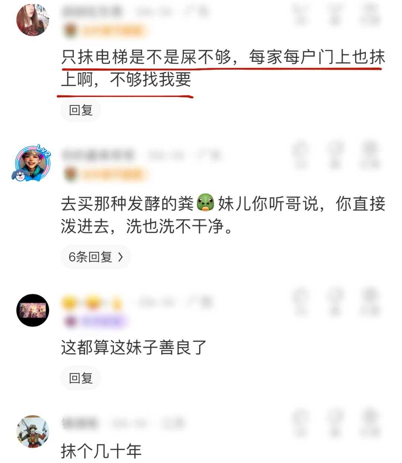The image size is (402, 463).
Task: Select the comment 抹个几十年
Action: pos(101,451)
